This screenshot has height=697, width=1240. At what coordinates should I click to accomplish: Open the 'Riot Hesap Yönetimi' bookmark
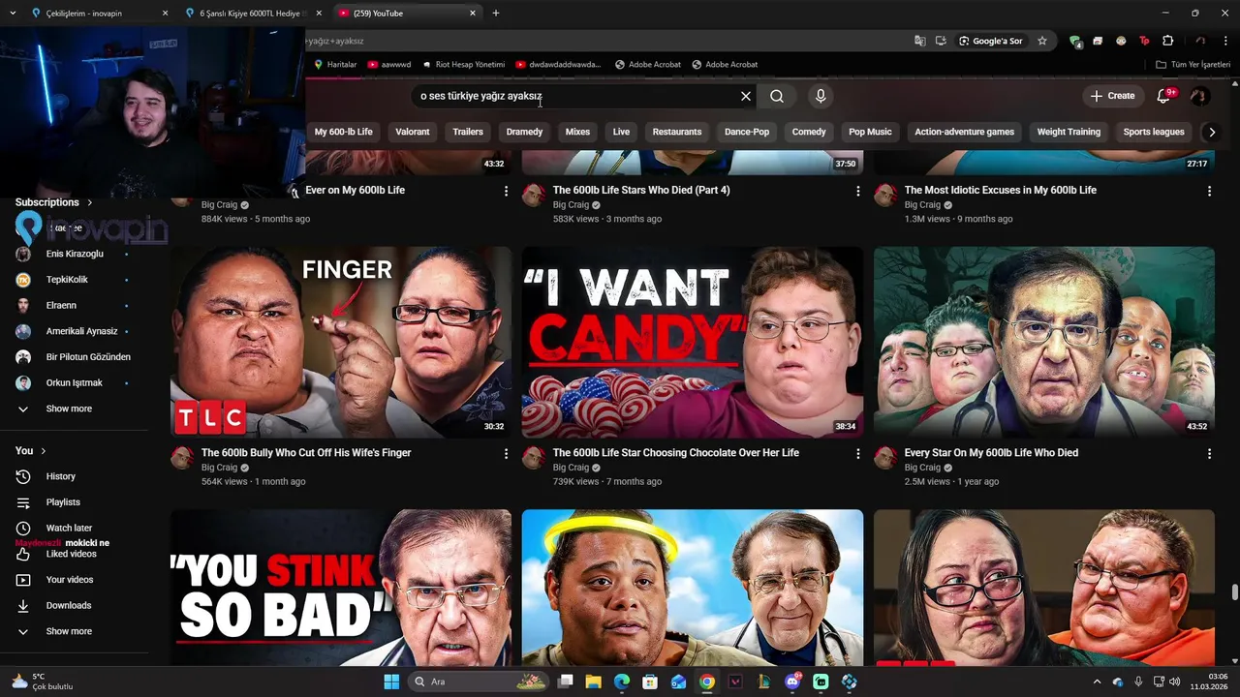pyautogui.click(x=463, y=65)
